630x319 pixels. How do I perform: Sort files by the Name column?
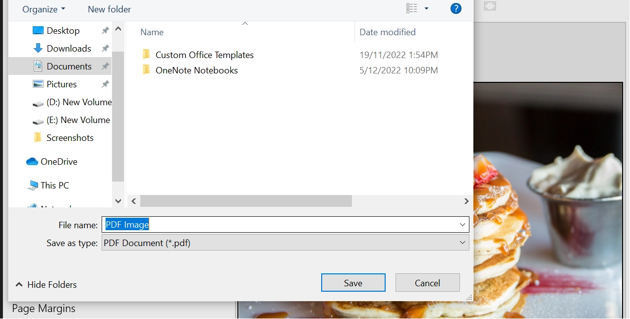[152, 32]
